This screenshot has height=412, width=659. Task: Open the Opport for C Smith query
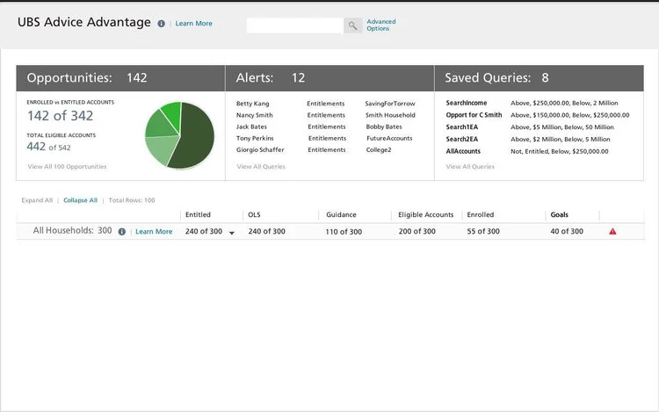(474, 115)
